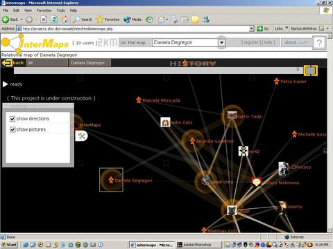Expand the Daniela Degregori user dropdown
The width and height of the screenshot is (333, 249).
coord(221,43)
